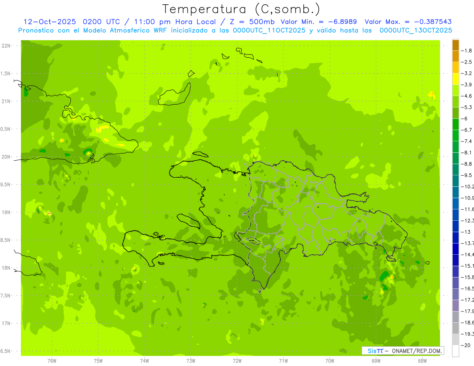This screenshot has height=366, width=474.
Task: Click the "-3.9" colorbar value
Action: (466, 84)
